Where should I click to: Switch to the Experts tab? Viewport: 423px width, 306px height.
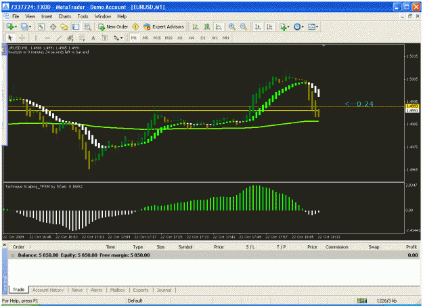[141, 290]
